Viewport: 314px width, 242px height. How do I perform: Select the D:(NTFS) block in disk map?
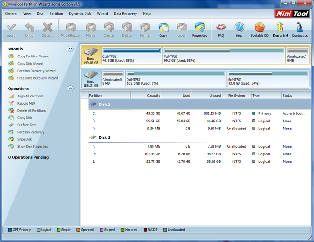point(176,78)
